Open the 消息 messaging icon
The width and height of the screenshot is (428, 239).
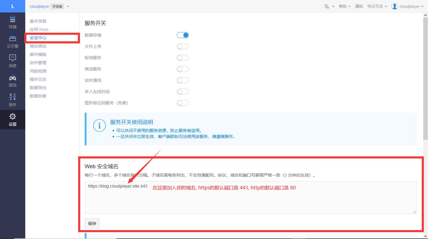[x=12, y=58]
